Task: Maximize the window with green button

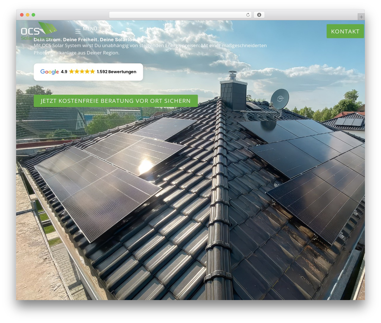Action: click(x=33, y=15)
